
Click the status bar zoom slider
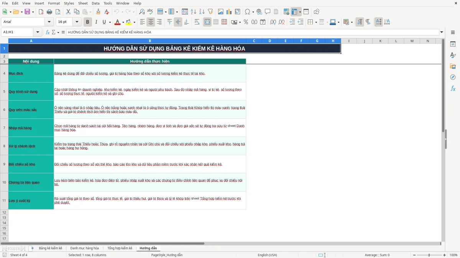coord(429,255)
